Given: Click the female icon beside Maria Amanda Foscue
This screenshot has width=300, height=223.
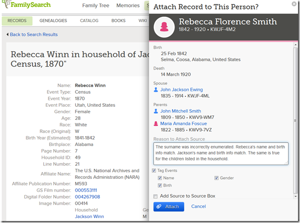Looking at the screenshot, I should pos(156,124).
